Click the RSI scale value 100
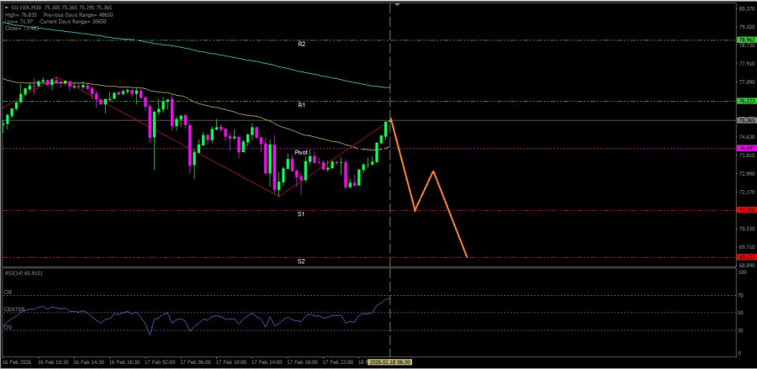Image resolution: width=757 pixels, height=369 pixels. click(743, 272)
